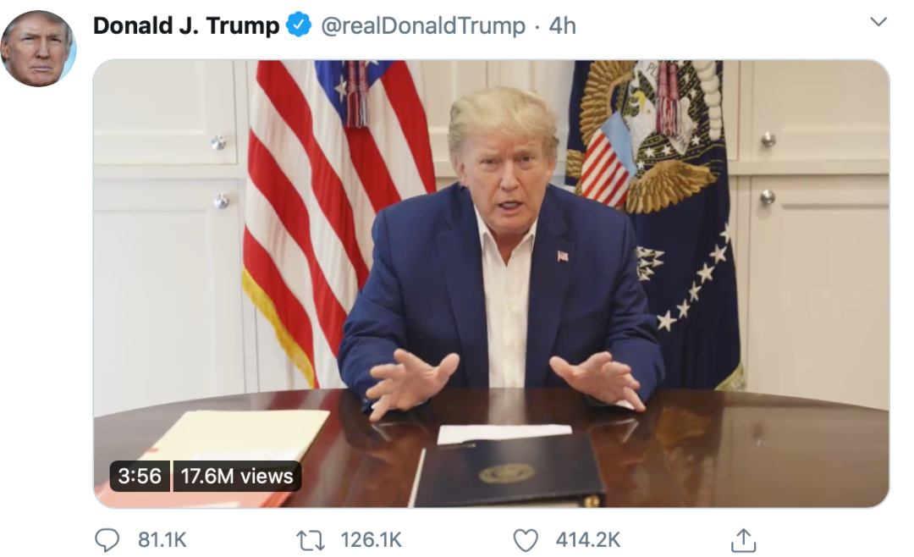View replies via 81.1K count
This screenshot has width=914, height=557.
(162, 540)
